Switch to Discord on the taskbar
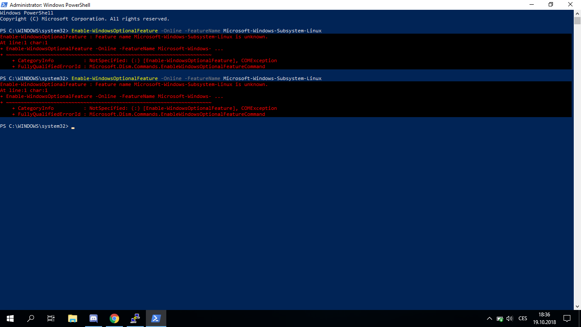The height and width of the screenshot is (327, 581). pos(94,318)
